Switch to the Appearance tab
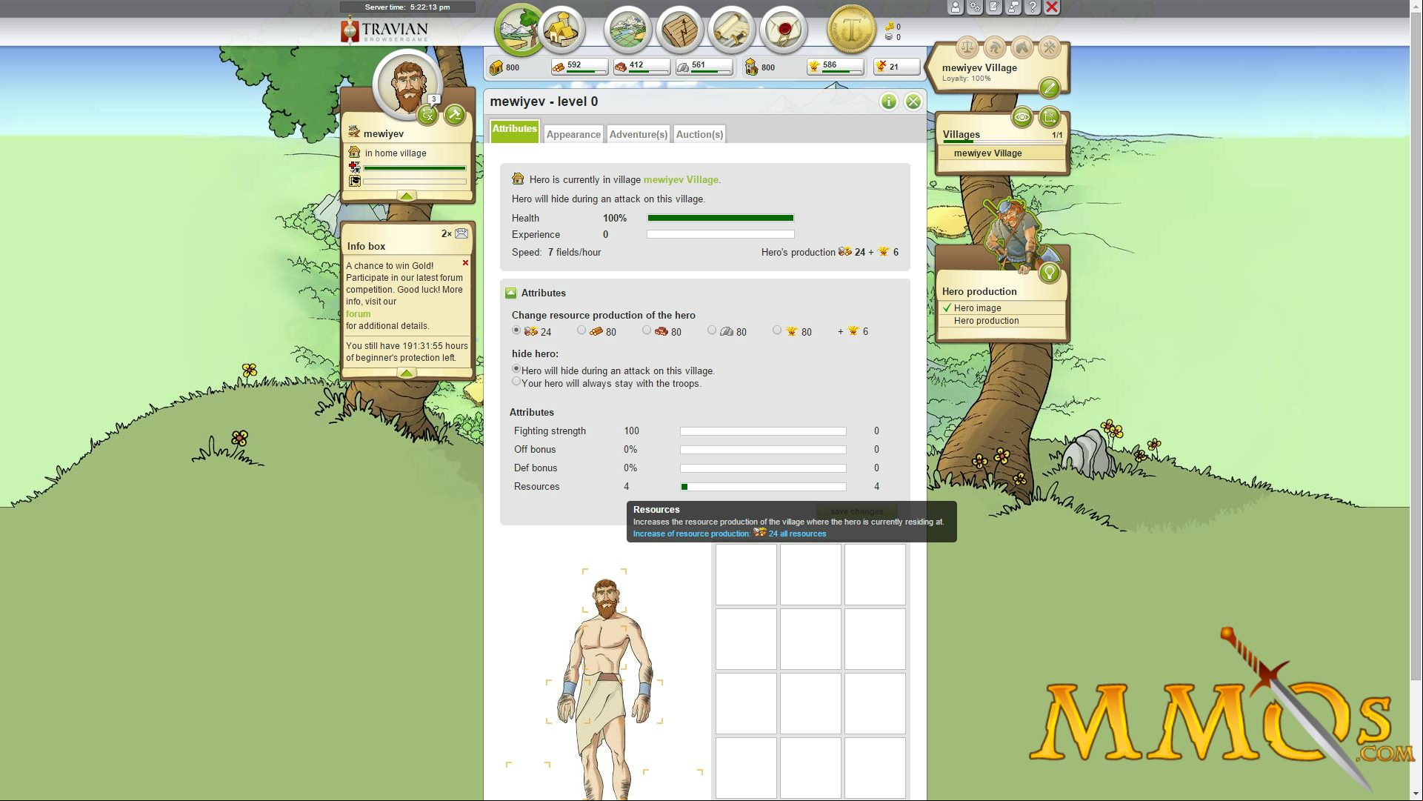This screenshot has height=801, width=1423. (573, 134)
